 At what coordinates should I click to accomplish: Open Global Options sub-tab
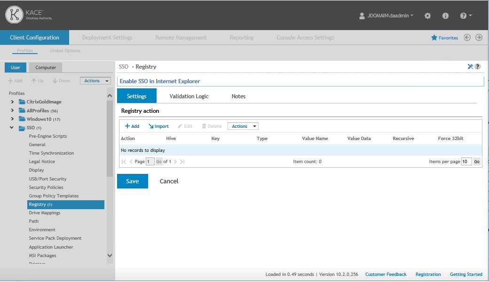(x=65, y=50)
